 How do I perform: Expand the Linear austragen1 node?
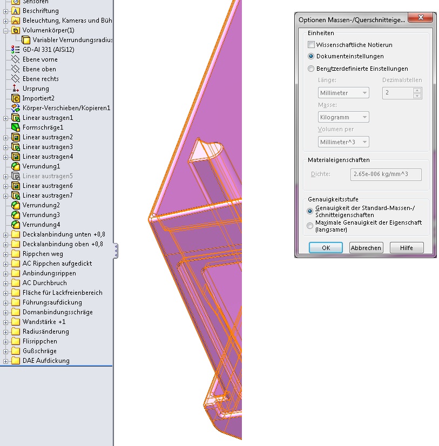pyautogui.click(x=6, y=118)
